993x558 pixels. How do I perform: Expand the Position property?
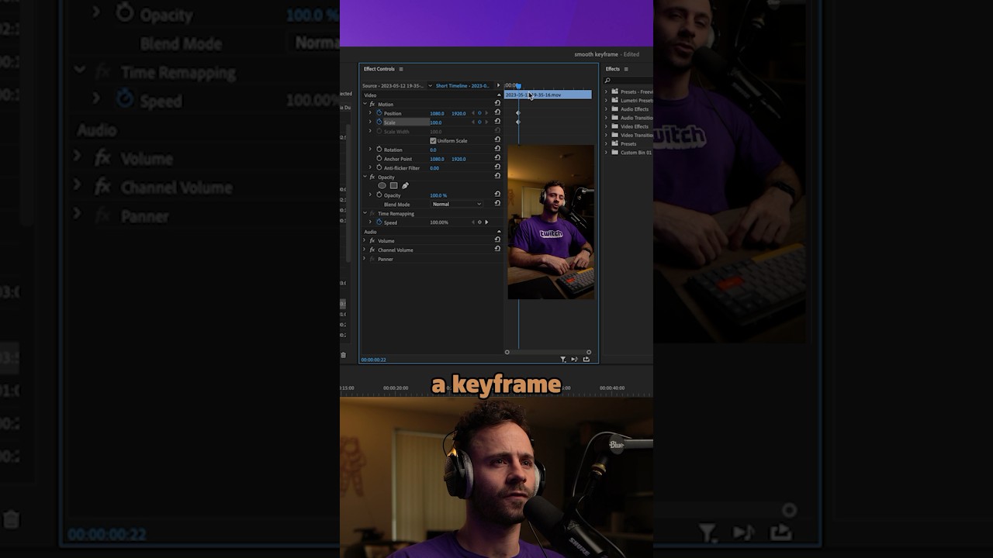tap(370, 113)
